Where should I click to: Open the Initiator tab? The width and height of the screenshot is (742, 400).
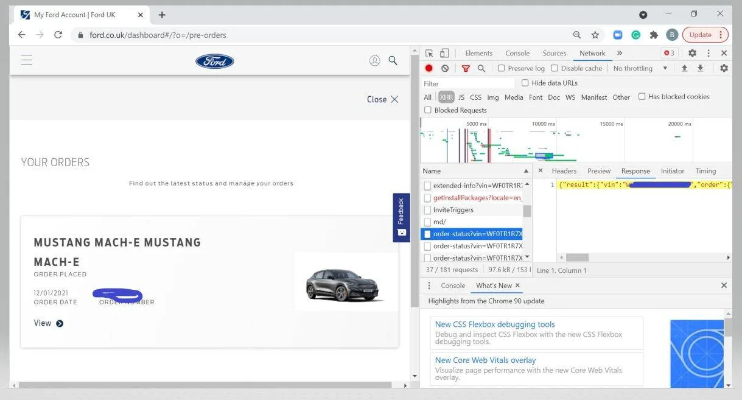(673, 171)
